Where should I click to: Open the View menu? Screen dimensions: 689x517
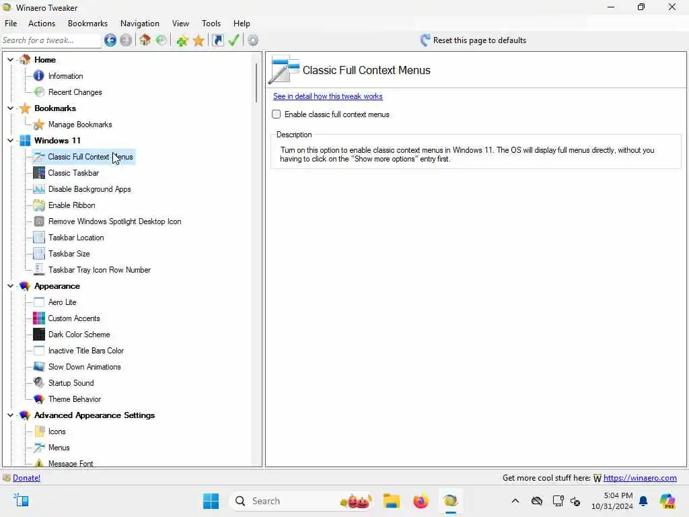(180, 24)
